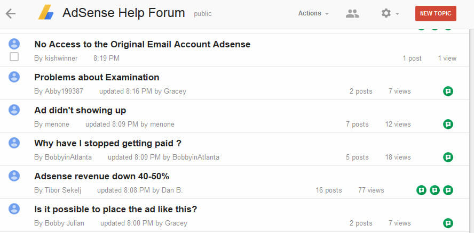Viewport: 474px width, 233px height.
Task: Tick checkbox for No Access to Original Email topic
Action: (x=14, y=57)
